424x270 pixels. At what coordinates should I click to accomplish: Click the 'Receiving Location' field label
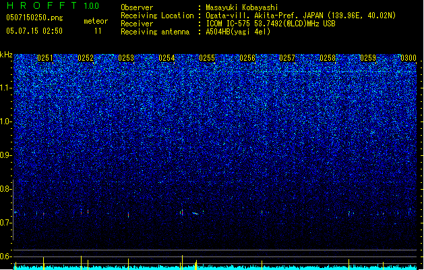click(x=157, y=16)
